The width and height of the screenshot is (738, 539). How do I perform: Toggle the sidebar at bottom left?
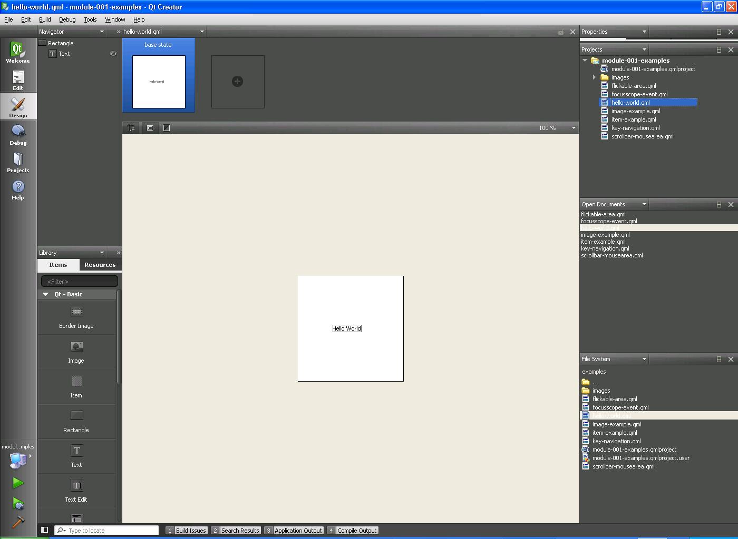pyautogui.click(x=45, y=530)
